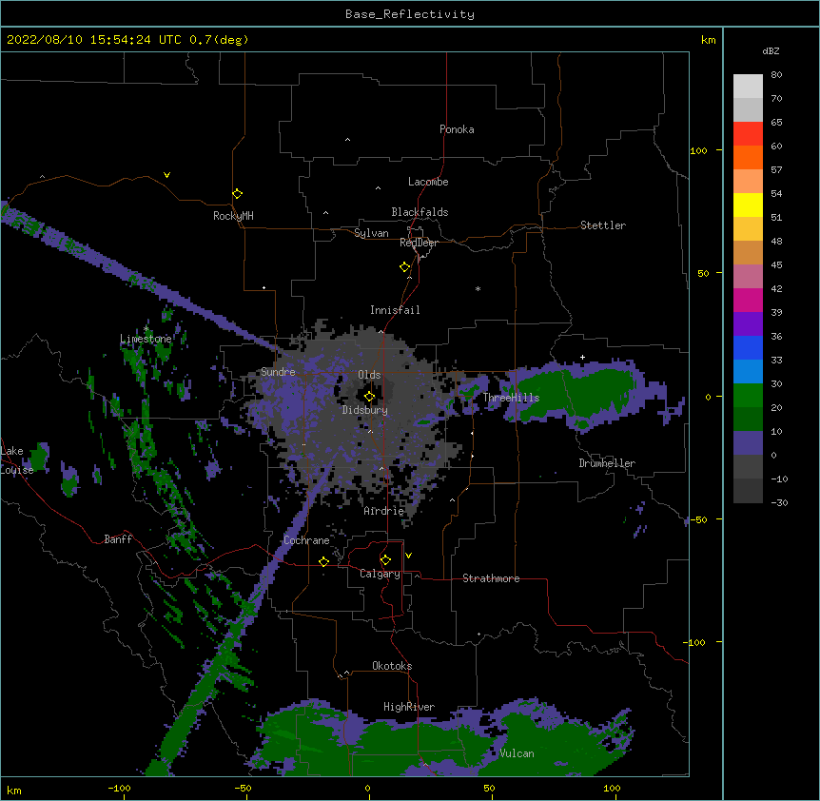
Task: Pick the magenta swatch in the dBZ scale
Action: click(748, 300)
